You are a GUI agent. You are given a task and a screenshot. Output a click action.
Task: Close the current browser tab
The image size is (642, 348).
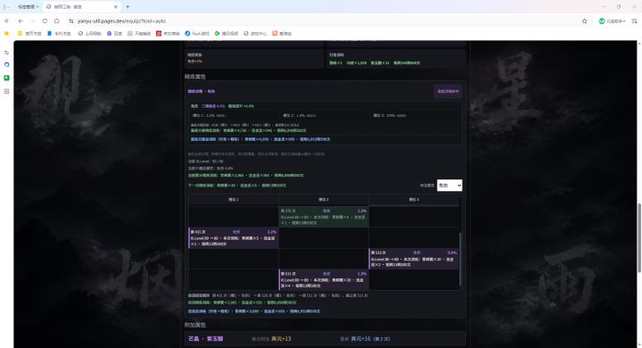[x=115, y=6]
